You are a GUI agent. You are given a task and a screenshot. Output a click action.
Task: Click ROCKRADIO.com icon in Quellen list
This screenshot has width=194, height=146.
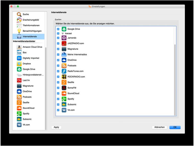[64, 77]
